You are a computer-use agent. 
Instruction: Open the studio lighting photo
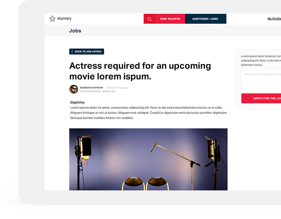[148, 159]
